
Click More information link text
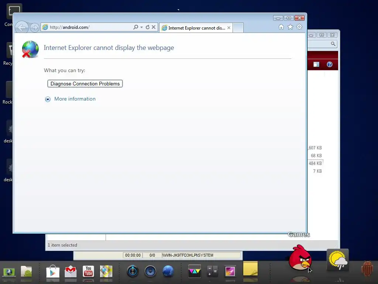click(75, 99)
